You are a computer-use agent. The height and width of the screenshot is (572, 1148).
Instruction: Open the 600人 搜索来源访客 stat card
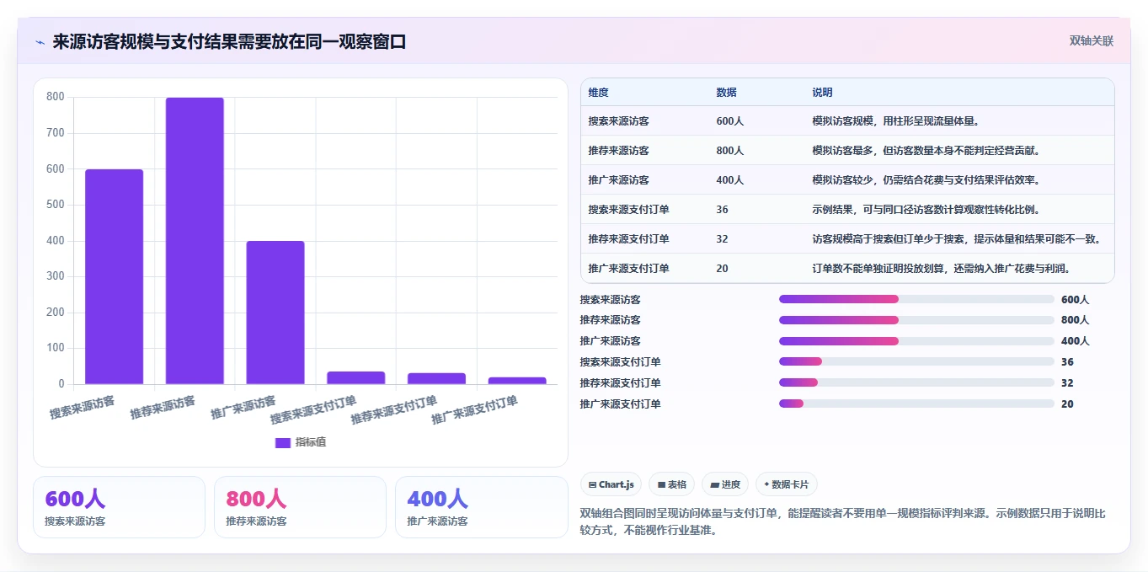[119, 507]
